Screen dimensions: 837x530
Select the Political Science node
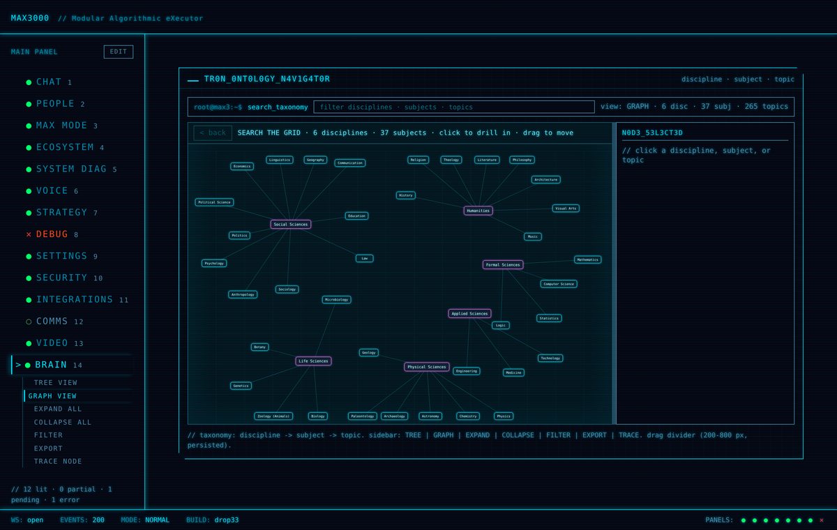pos(214,202)
